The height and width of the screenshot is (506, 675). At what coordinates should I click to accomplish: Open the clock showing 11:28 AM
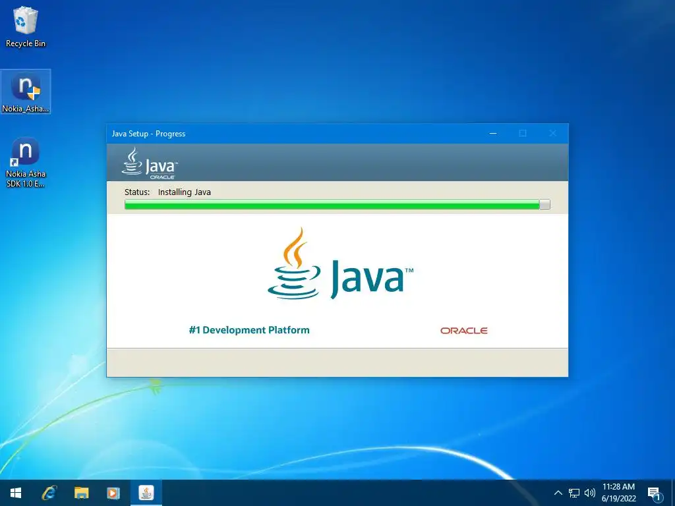pos(618,493)
